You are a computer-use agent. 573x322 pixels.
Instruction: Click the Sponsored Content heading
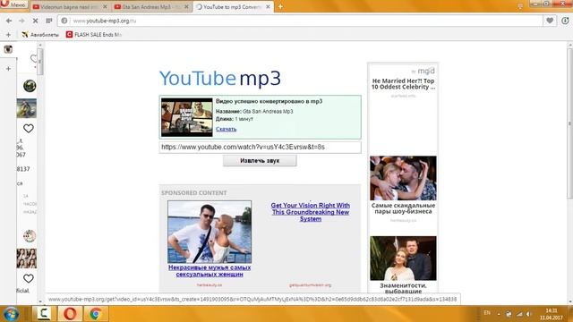pyautogui.click(x=193, y=193)
